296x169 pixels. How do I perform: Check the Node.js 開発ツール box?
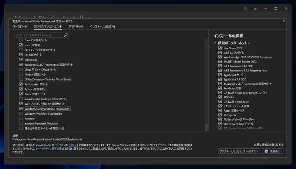pos(21,74)
